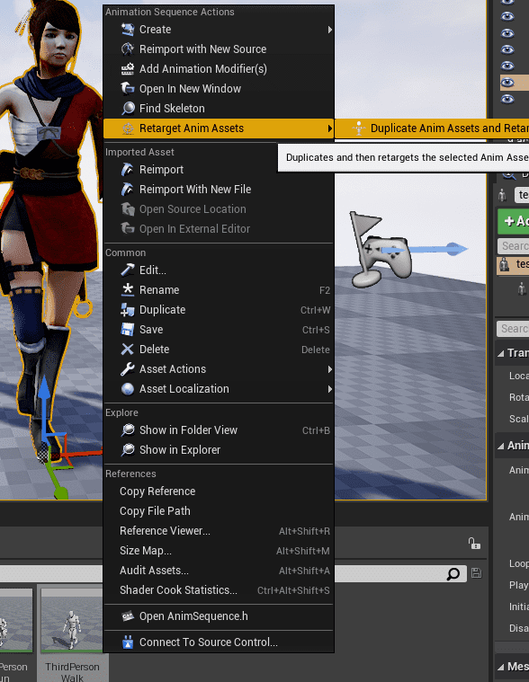Click the green Add Component button

tap(514, 221)
